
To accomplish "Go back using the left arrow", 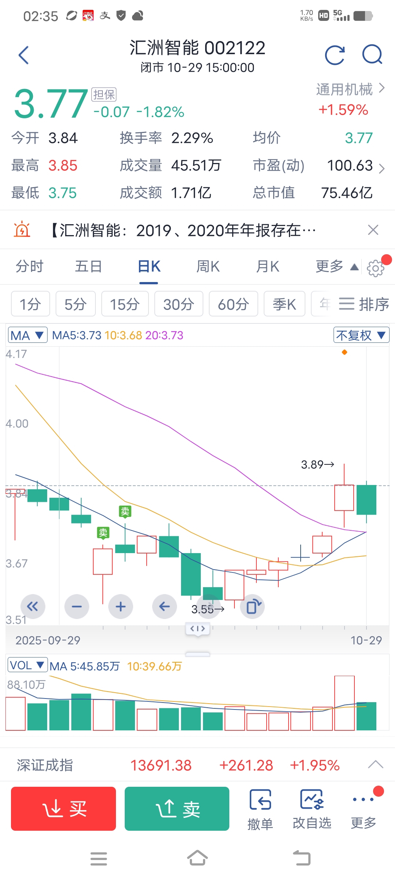I will (24, 55).
